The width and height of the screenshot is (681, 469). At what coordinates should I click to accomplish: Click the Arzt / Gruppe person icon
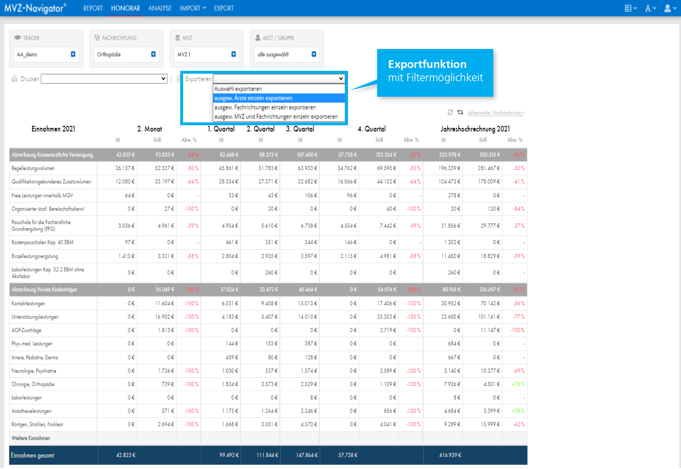point(258,38)
